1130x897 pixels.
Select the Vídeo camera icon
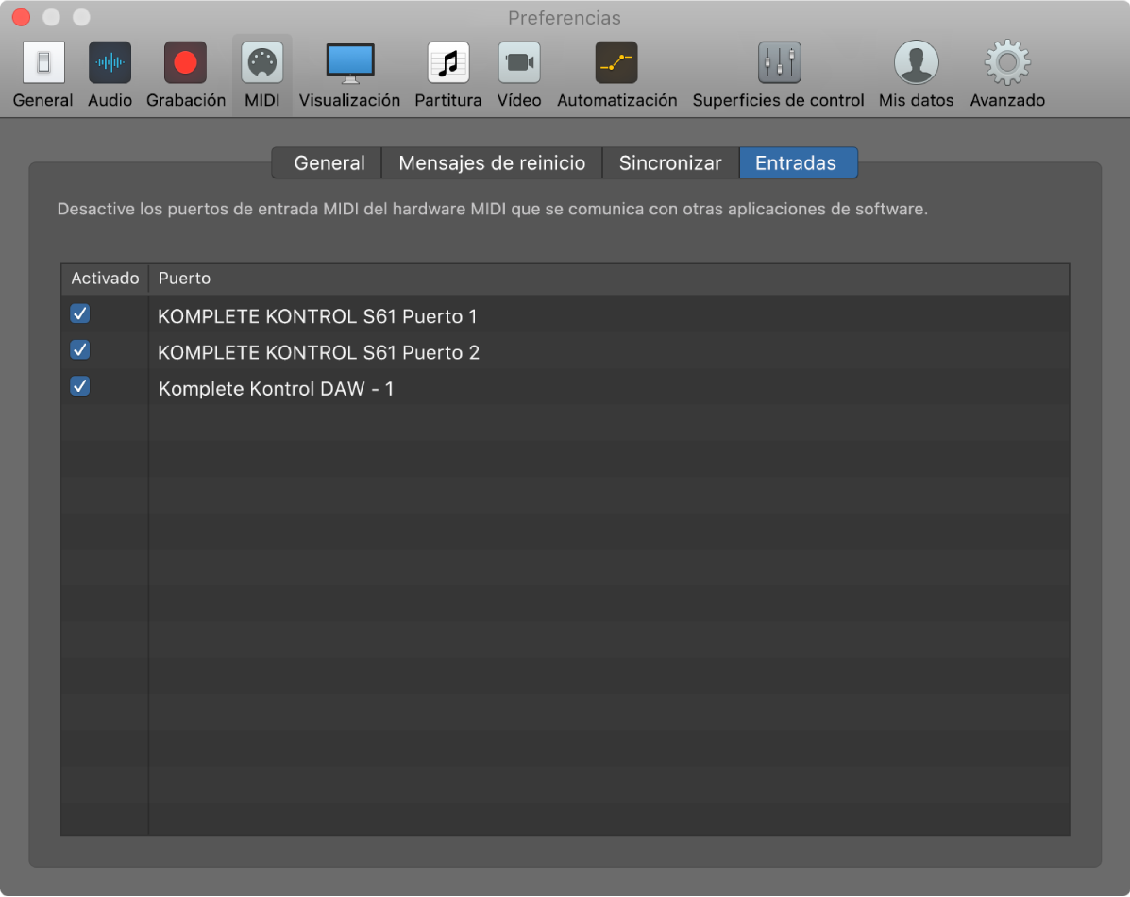(x=519, y=63)
